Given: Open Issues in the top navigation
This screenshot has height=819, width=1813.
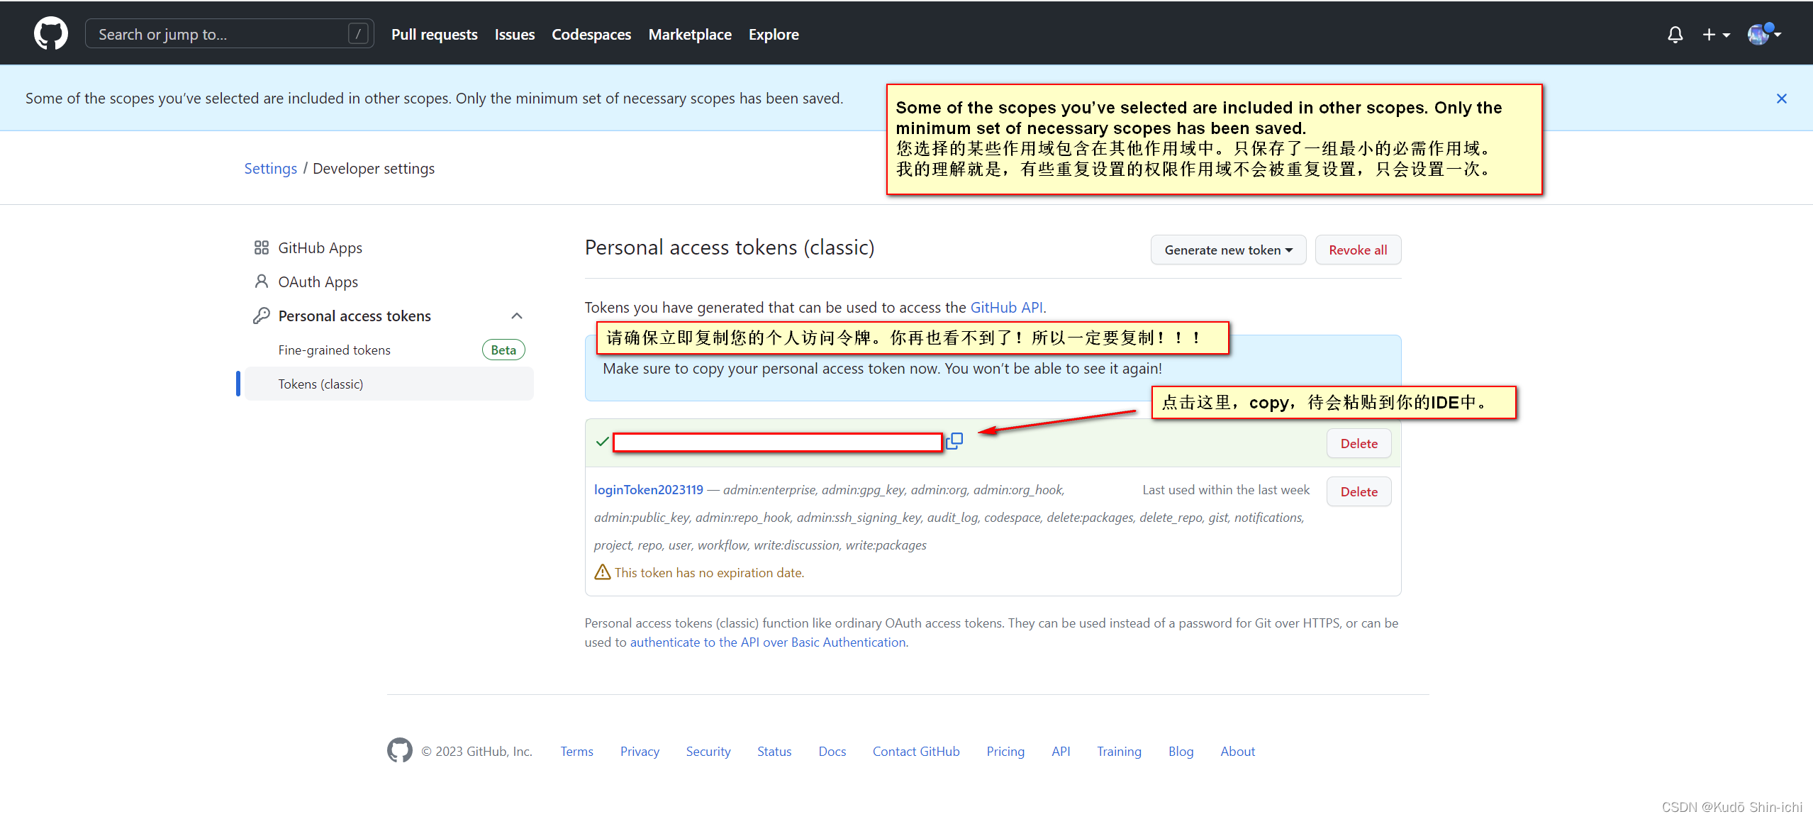Looking at the screenshot, I should [515, 34].
